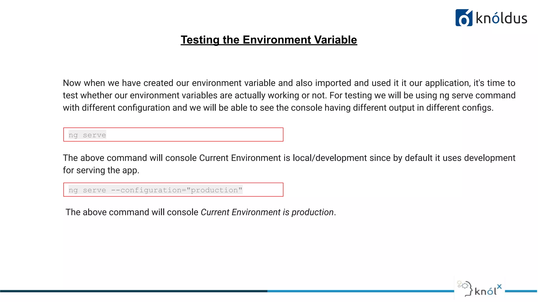The image size is (538, 302).
Task: Click the KnolX head logo icon
Action: 465,289
